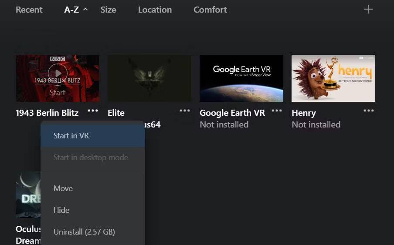This screenshot has width=394, height=245.
Task: Click Not installed under Google Earth VR
Action: point(224,124)
